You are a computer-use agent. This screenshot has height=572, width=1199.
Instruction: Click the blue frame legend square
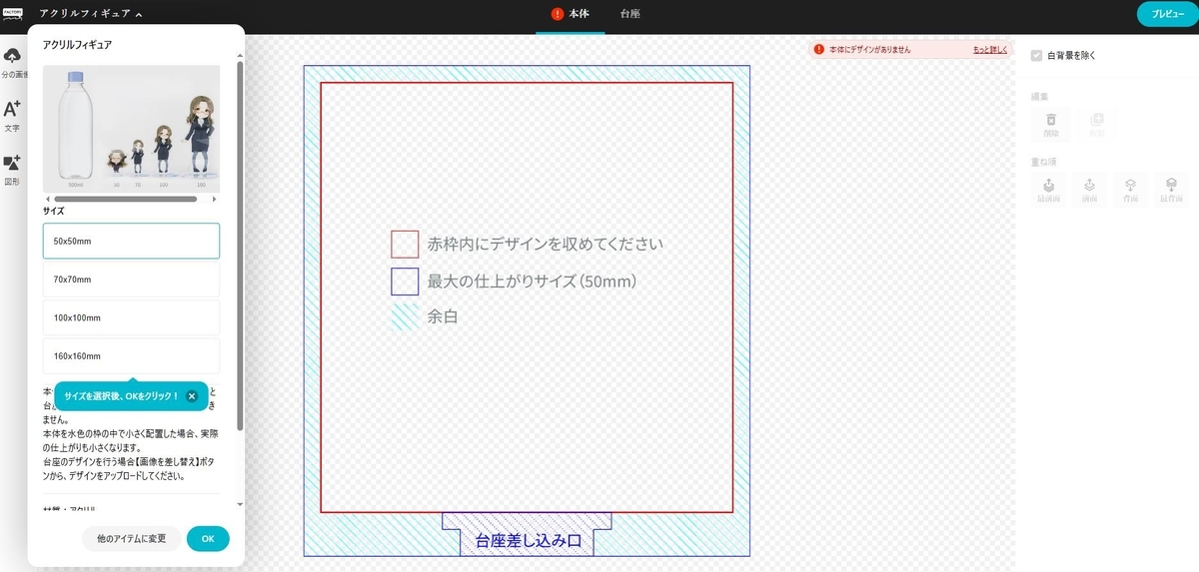pyautogui.click(x=405, y=282)
